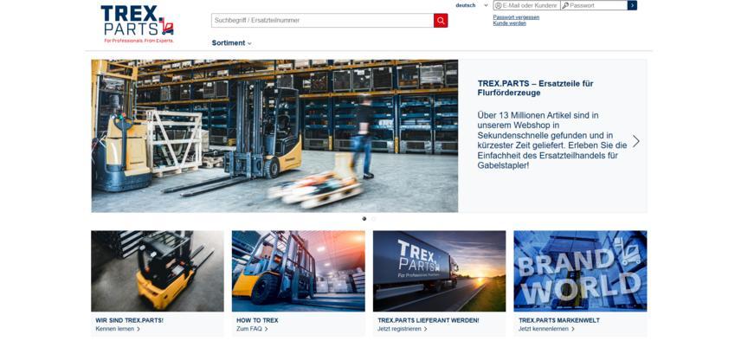Click the HOW TO TREX heading
The width and height of the screenshot is (735, 341).
[x=257, y=321]
